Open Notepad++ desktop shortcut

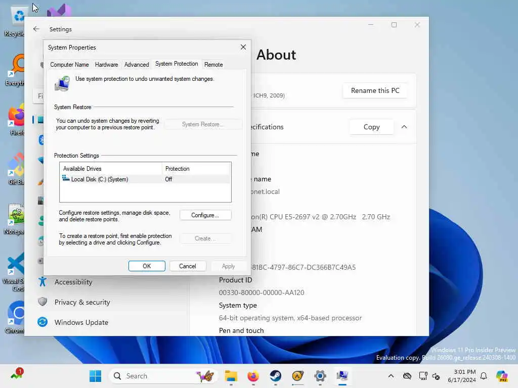pyautogui.click(x=15, y=219)
